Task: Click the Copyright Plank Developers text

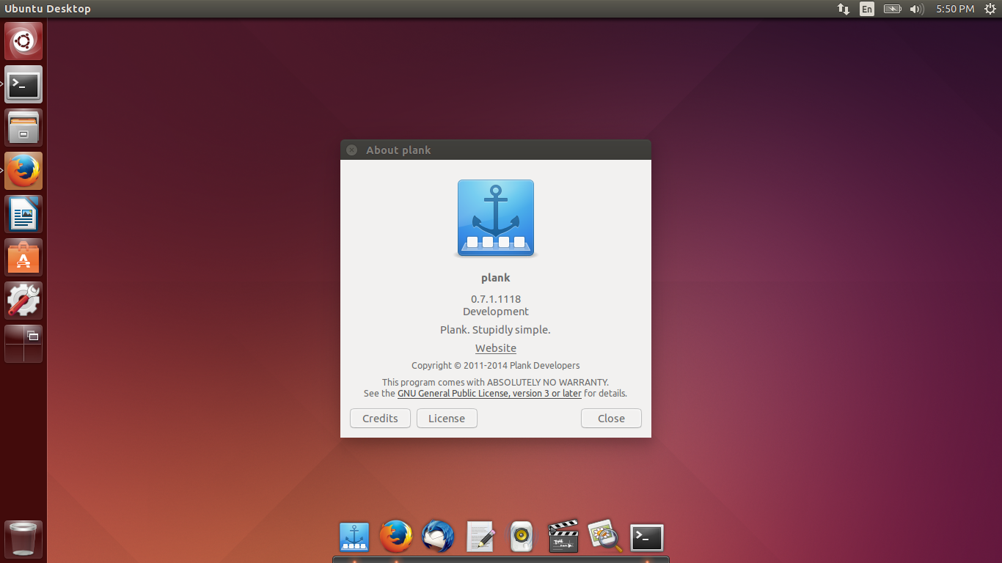Action: (x=495, y=365)
